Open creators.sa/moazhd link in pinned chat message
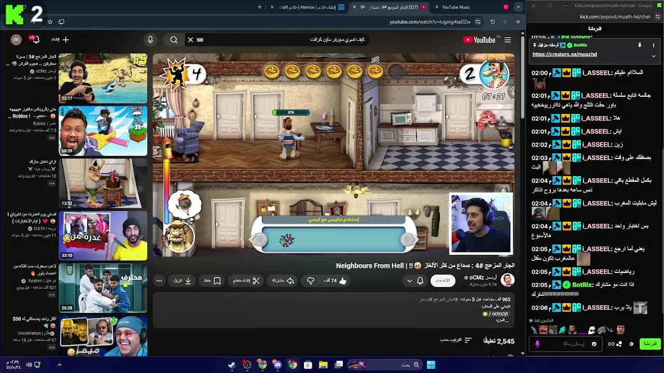Viewport: 664px width, 373px height. tap(564, 54)
